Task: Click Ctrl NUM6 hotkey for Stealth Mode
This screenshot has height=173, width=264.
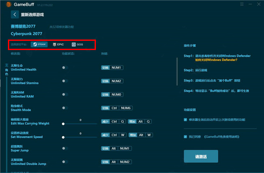Action: (x=117, y=108)
